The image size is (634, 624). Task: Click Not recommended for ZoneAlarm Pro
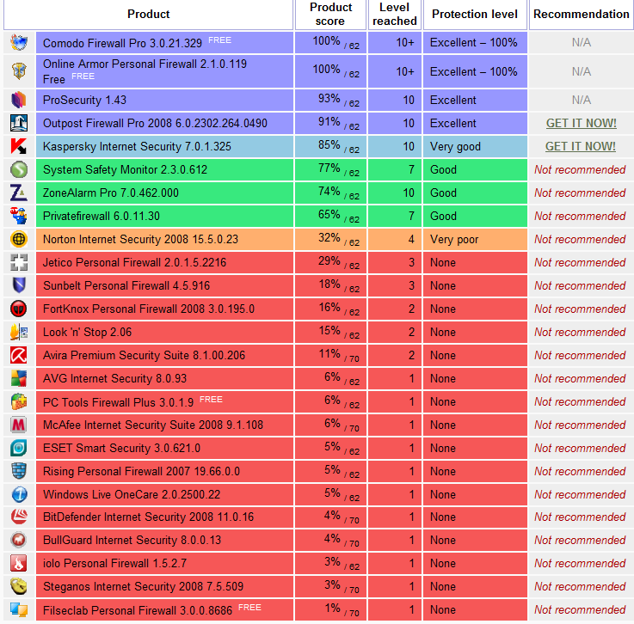click(580, 193)
